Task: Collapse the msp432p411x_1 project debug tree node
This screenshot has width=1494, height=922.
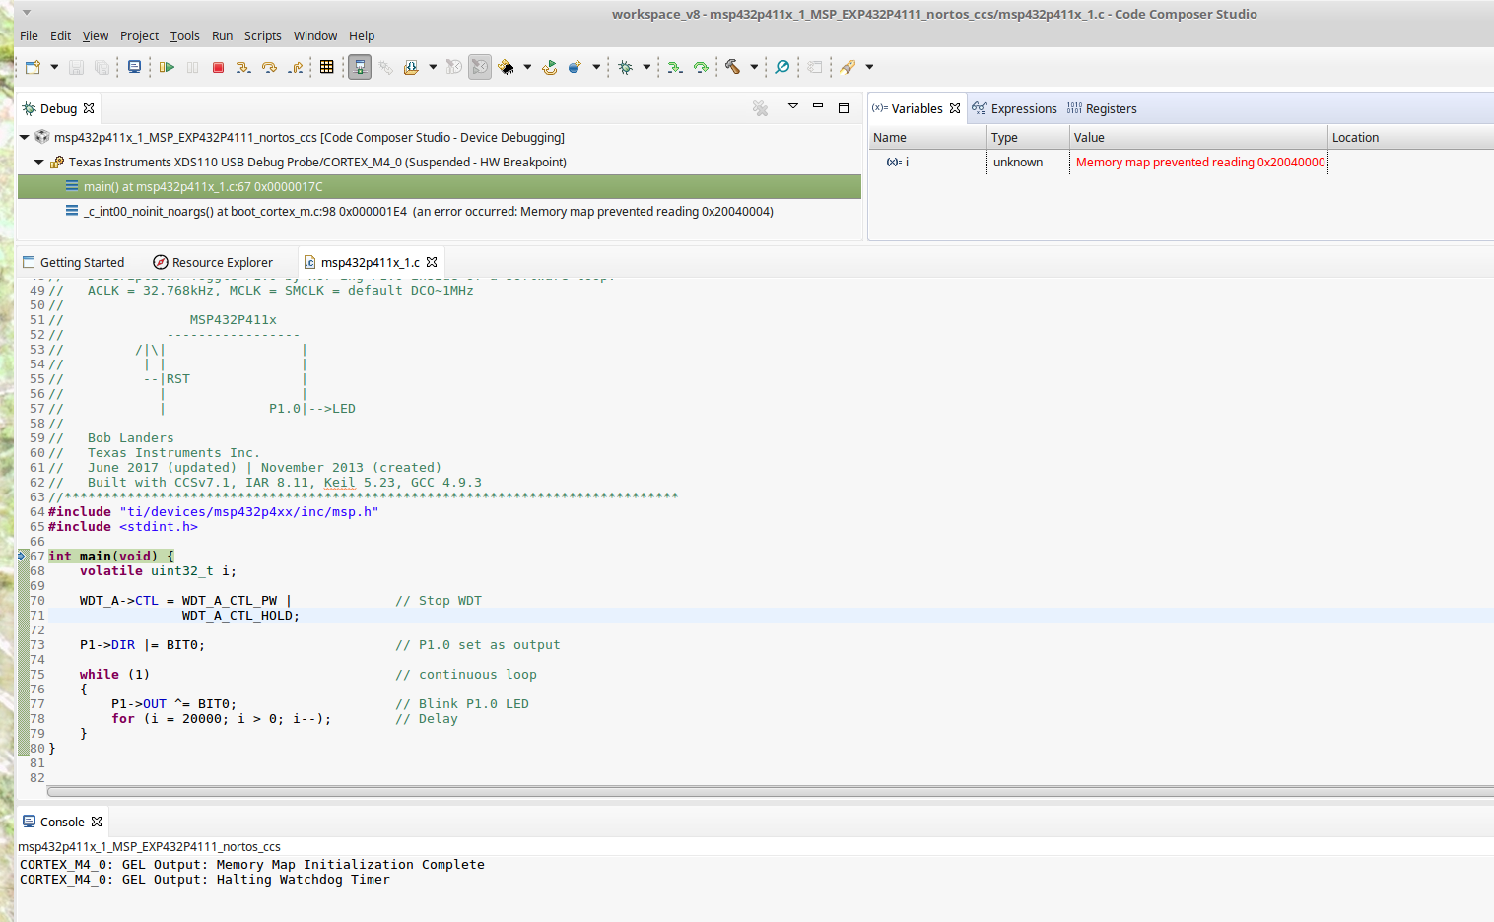Action: pos(25,138)
